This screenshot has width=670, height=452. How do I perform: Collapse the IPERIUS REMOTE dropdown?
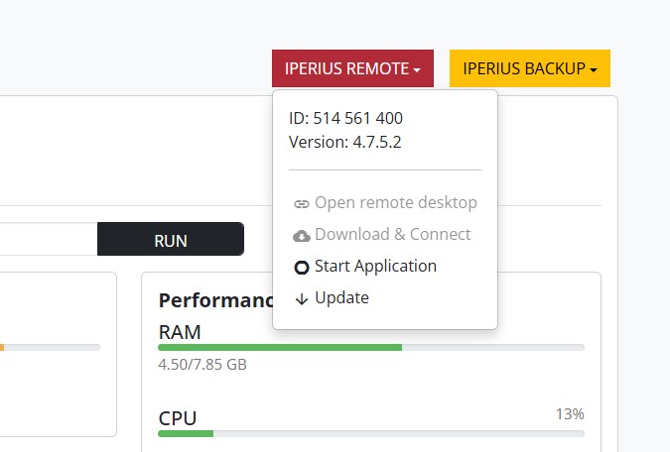coord(352,68)
